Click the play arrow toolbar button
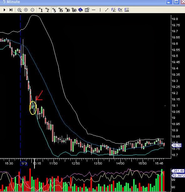 pyautogui.click(x=4, y=10)
